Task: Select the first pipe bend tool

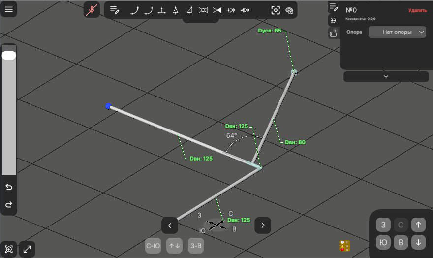Action: 134,10
